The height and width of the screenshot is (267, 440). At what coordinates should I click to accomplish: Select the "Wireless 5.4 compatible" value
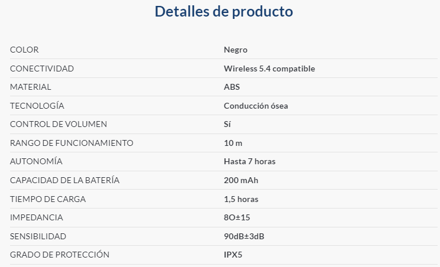pos(269,69)
